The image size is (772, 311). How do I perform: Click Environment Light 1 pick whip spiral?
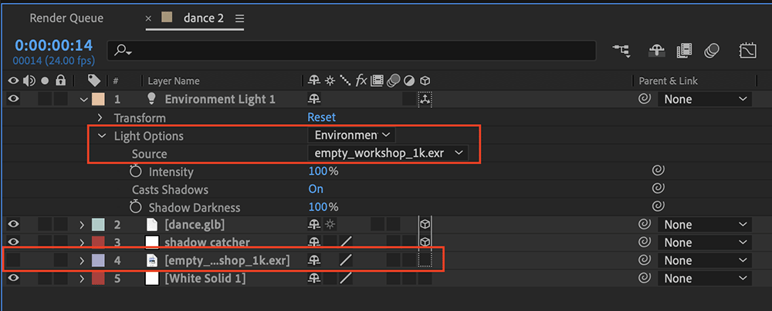point(644,99)
